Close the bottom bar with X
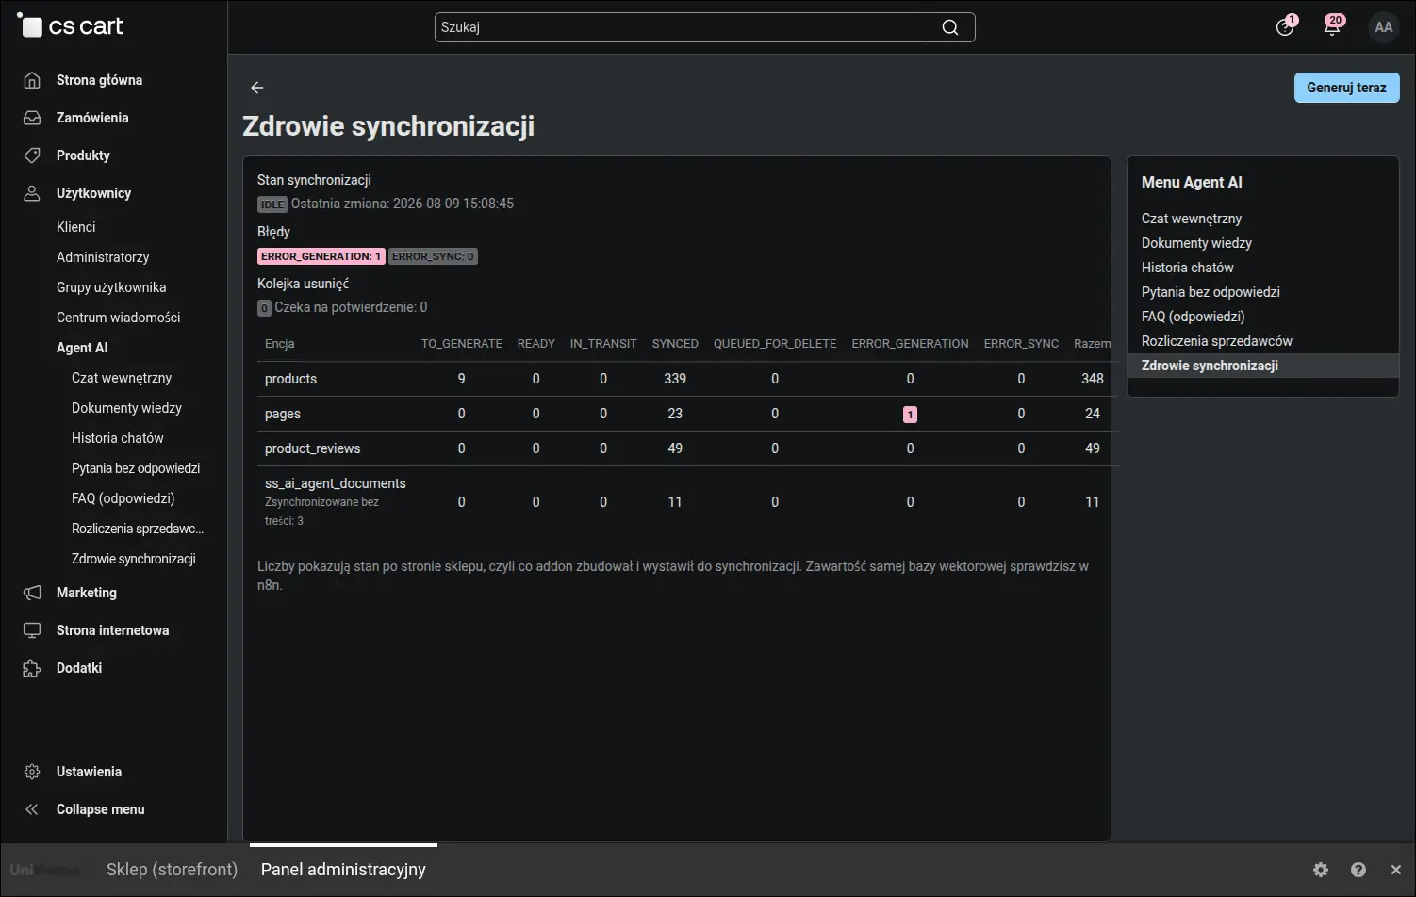Viewport: 1416px width, 897px height. [x=1396, y=870]
